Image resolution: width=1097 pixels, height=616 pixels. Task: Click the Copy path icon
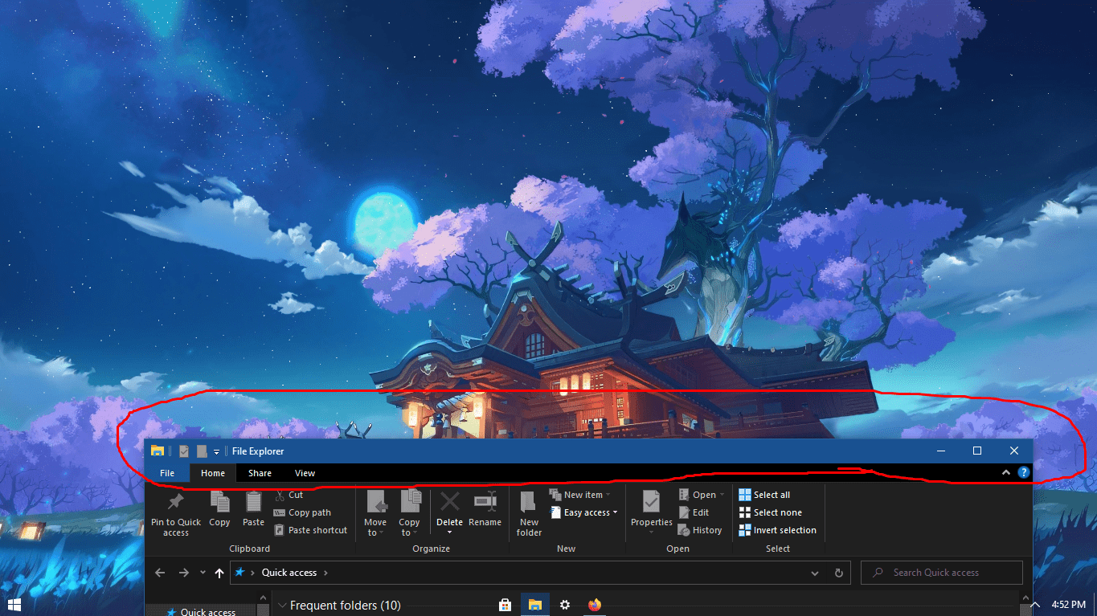[279, 512]
